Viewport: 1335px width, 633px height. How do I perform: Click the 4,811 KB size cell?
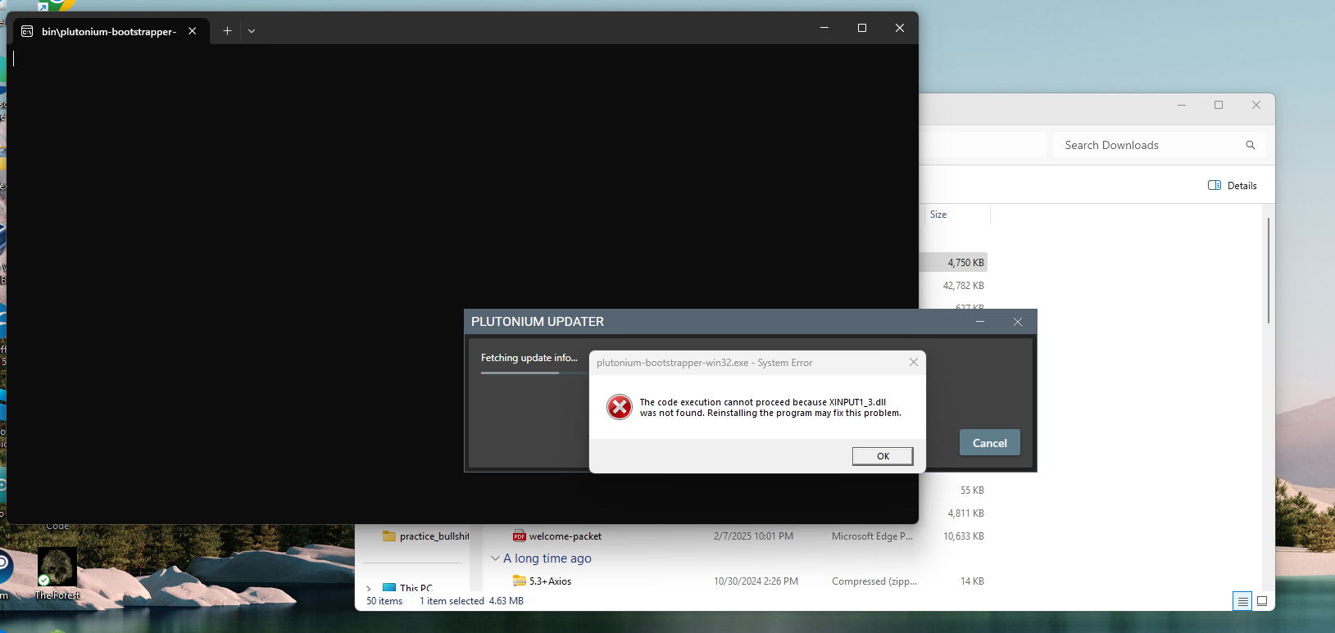(x=965, y=513)
